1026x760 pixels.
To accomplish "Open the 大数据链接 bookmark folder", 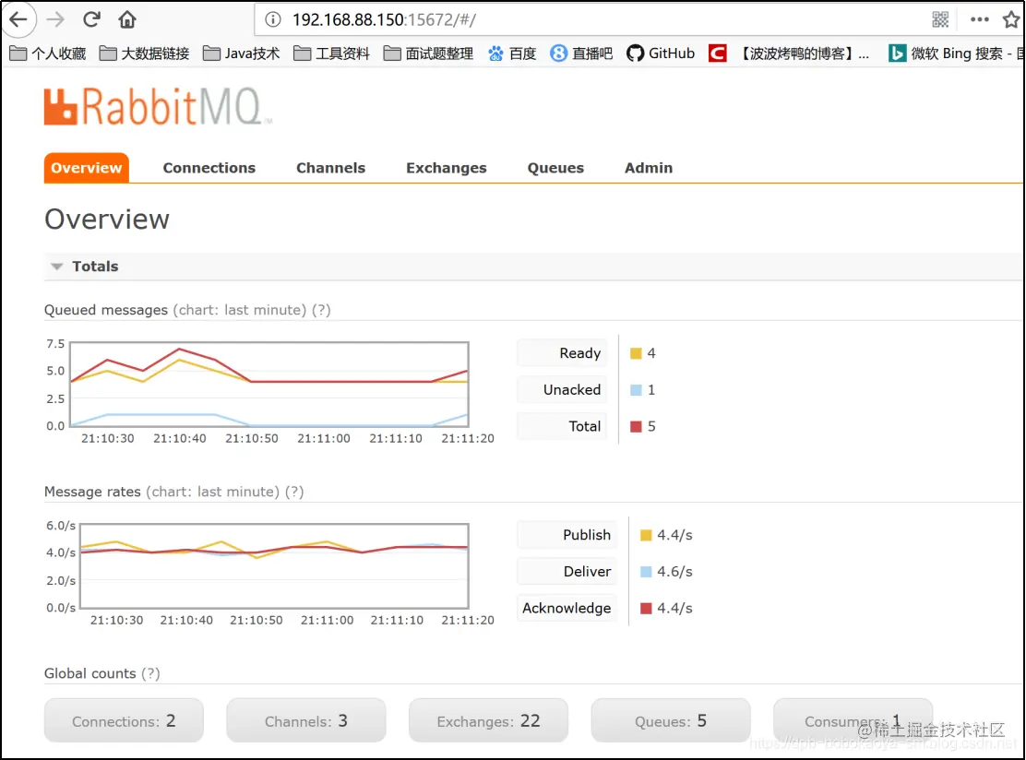I will coord(145,53).
